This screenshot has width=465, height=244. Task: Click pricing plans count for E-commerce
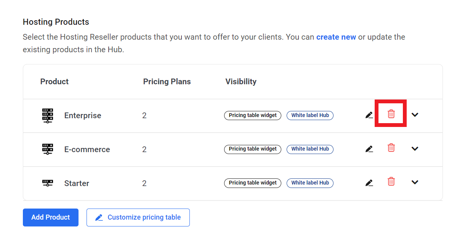tap(144, 149)
